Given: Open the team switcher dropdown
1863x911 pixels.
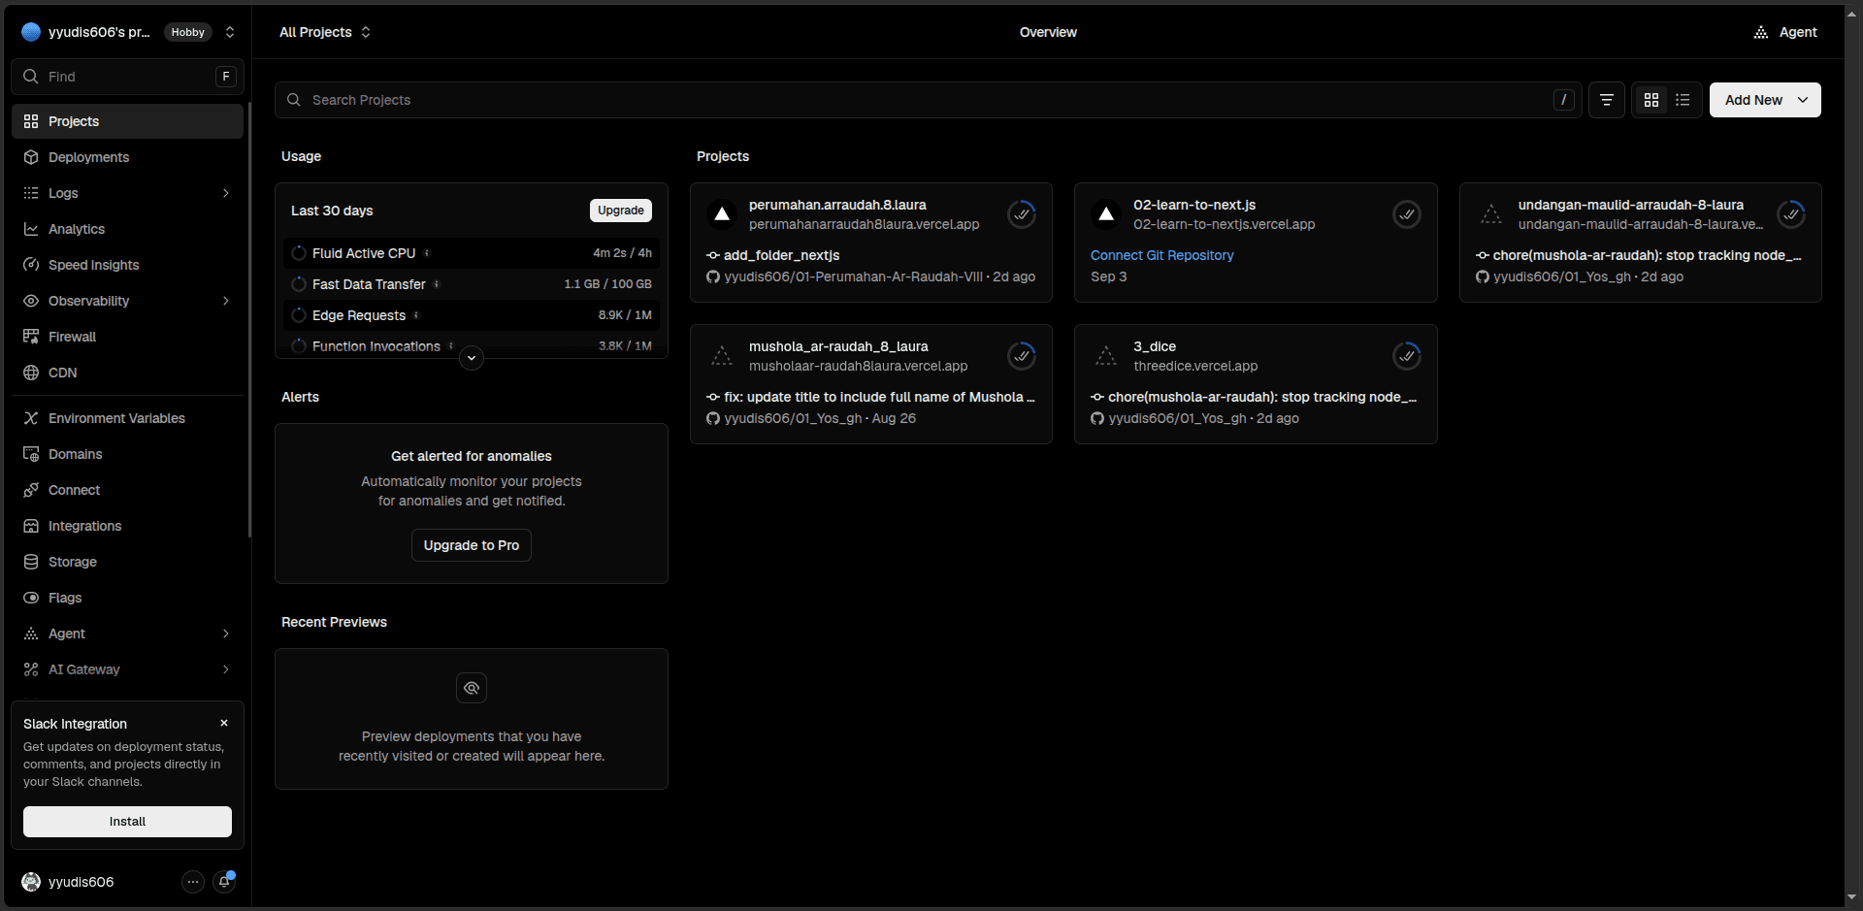Looking at the screenshot, I should (230, 32).
